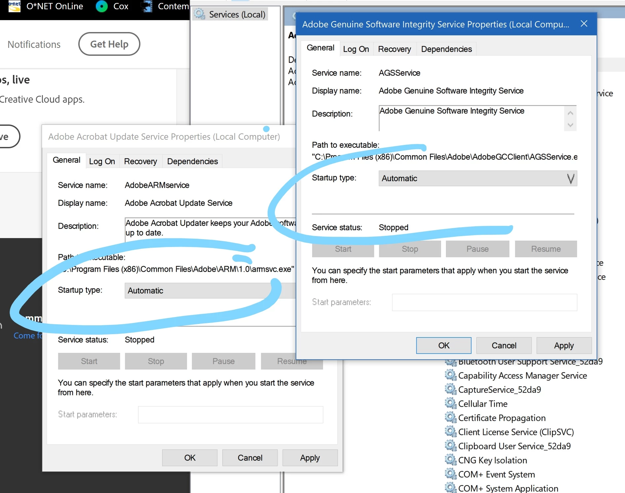Click gear icon beside Capability Access Manager Service
625x493 pixels.
tap(450, 375)
